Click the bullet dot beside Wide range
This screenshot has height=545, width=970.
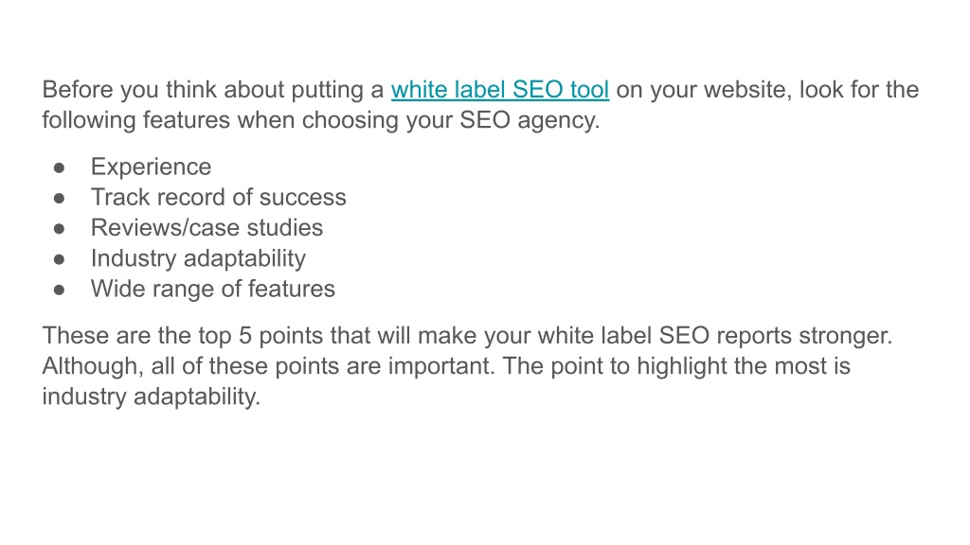click(60, 290)
